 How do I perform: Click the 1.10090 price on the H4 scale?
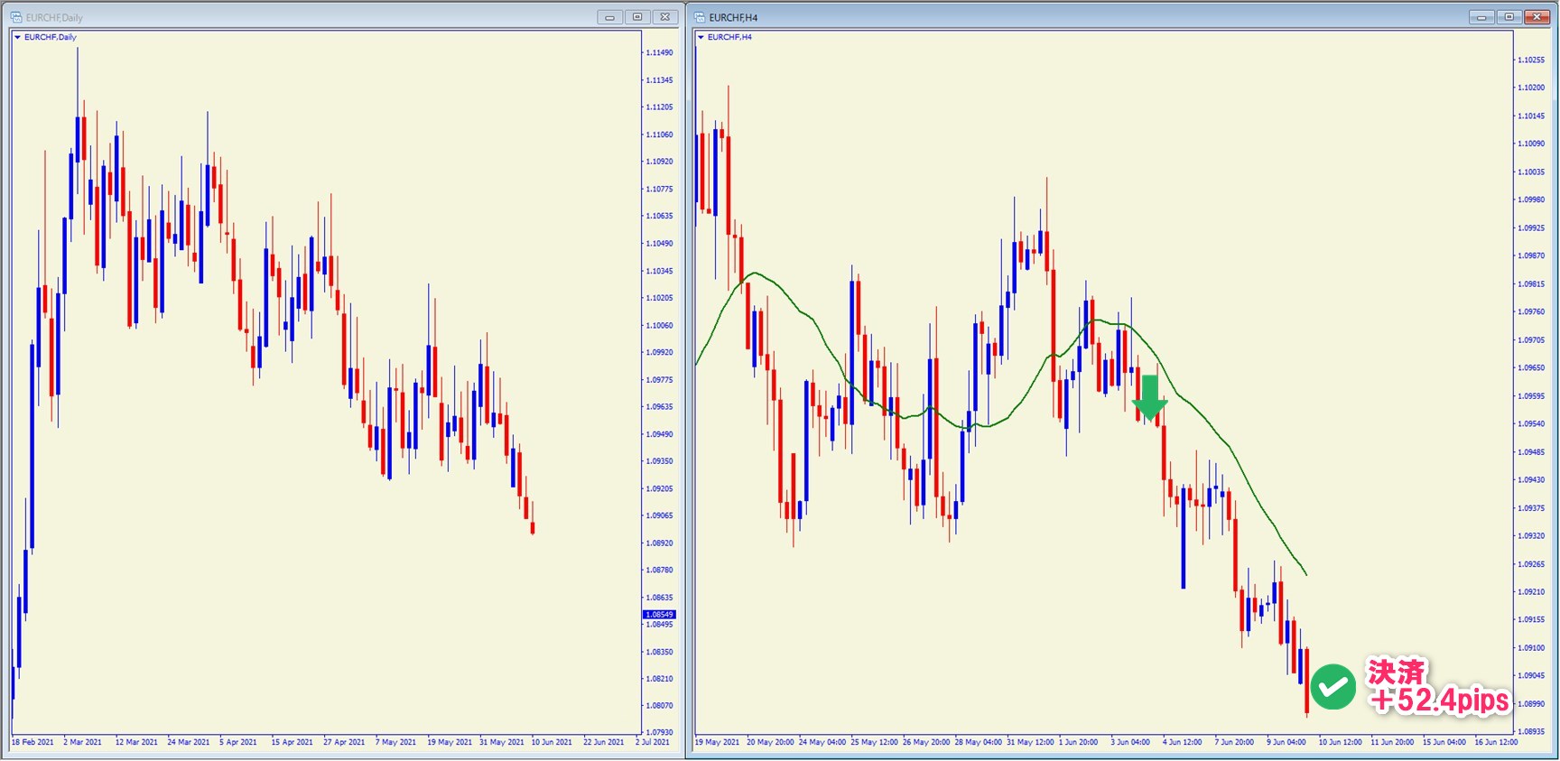point(1531,144)
